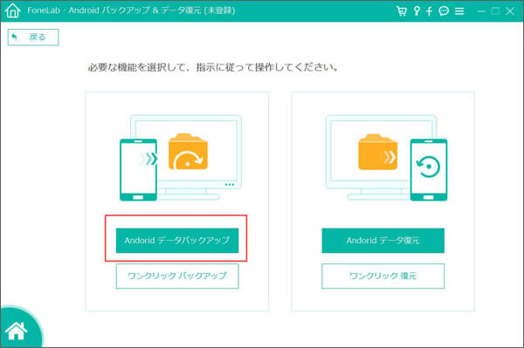Image resolution: width=524 pixels, height=348 pixels.
Task: Open the Facebook share icon
Action: (x=429, y=11)
